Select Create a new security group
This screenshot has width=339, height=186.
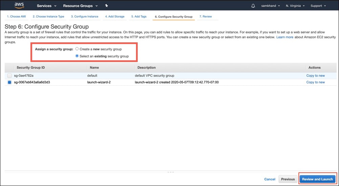coord(77,49)
